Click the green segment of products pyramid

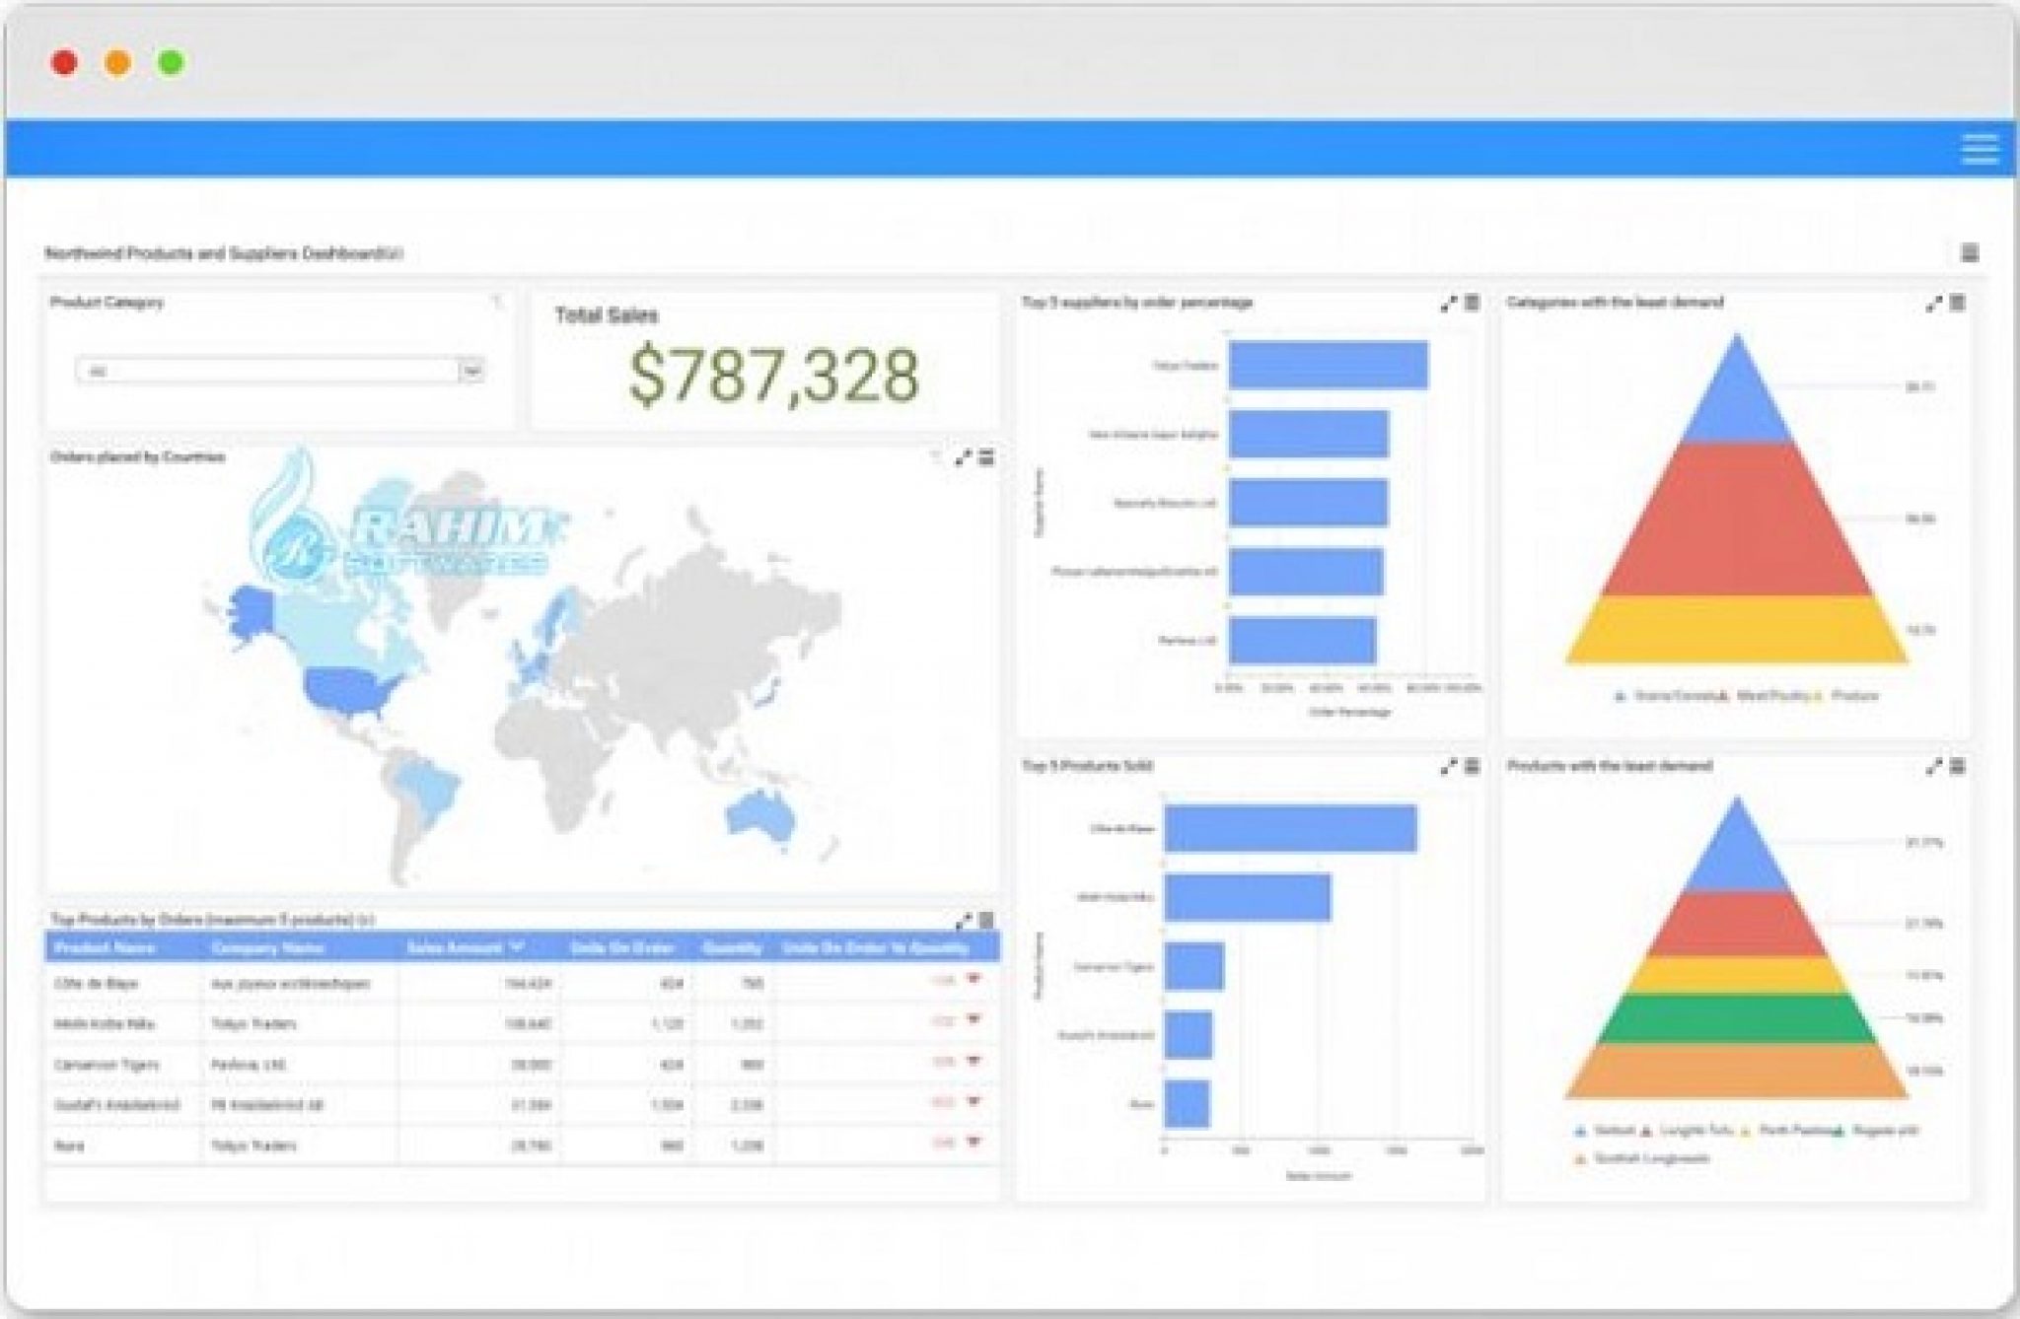point(1736,1019)
